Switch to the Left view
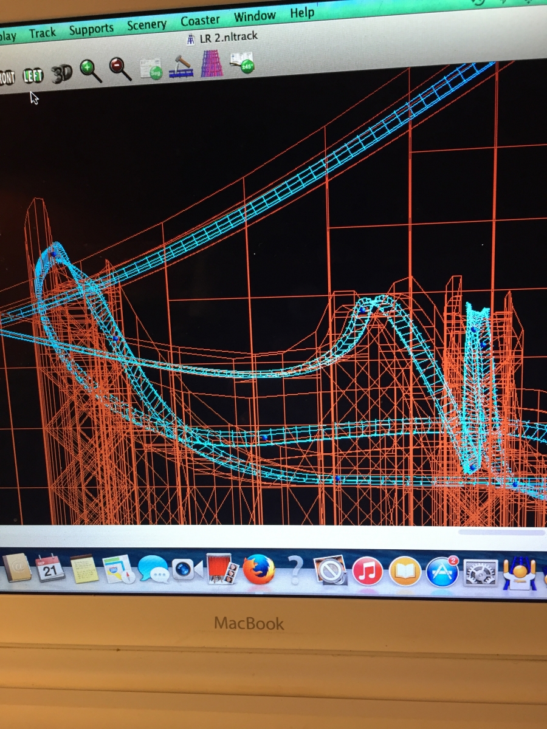Image resolution: width=547 pixels, height=729 pixels. pos(33,76)
